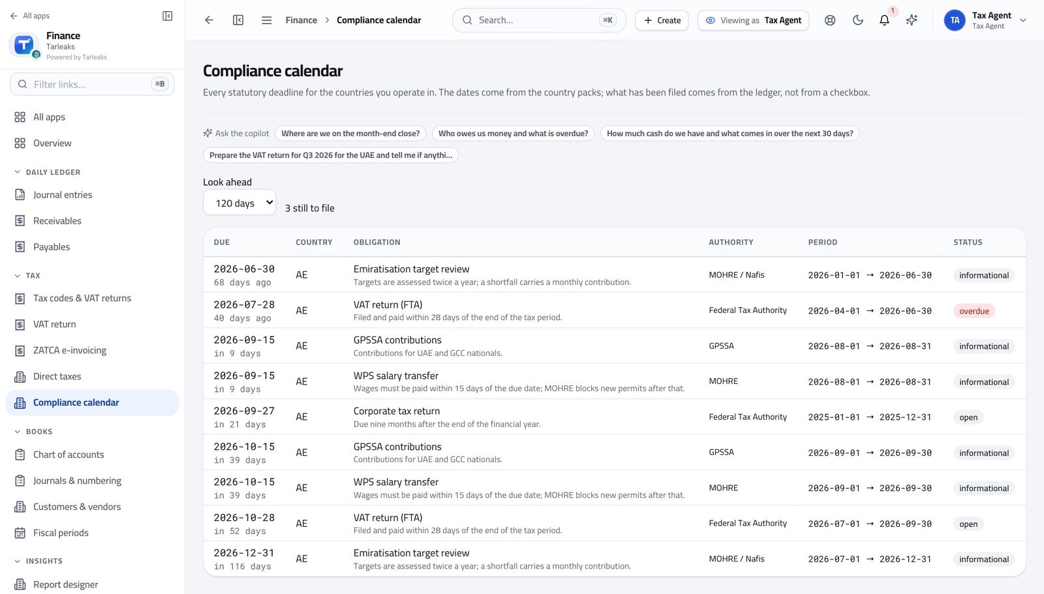Open Direct taxes page
The height and width of the screenshot is (594, 1044).
[x=92, y=377]
